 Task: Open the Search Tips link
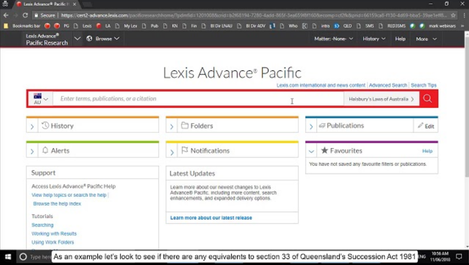click(423, 85)
